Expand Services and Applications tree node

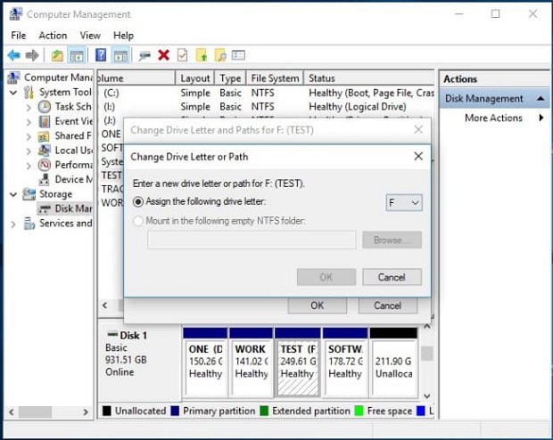[x=13, y=224]
